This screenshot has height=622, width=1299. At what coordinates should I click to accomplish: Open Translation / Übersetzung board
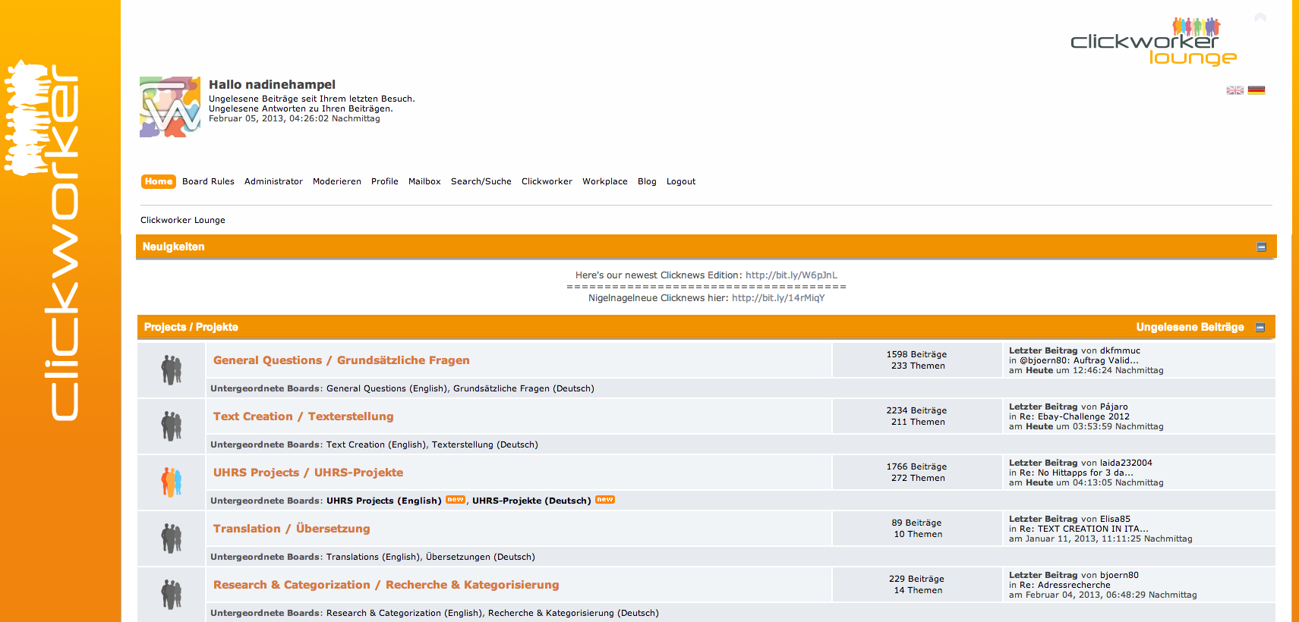[292, 529]
